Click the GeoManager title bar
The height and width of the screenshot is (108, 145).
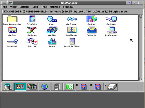point(69,3)
